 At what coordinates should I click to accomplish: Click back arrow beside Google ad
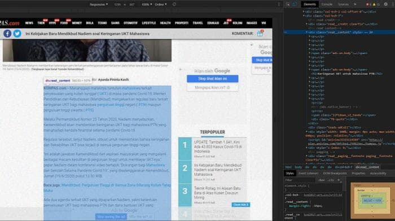pos(181,70)
